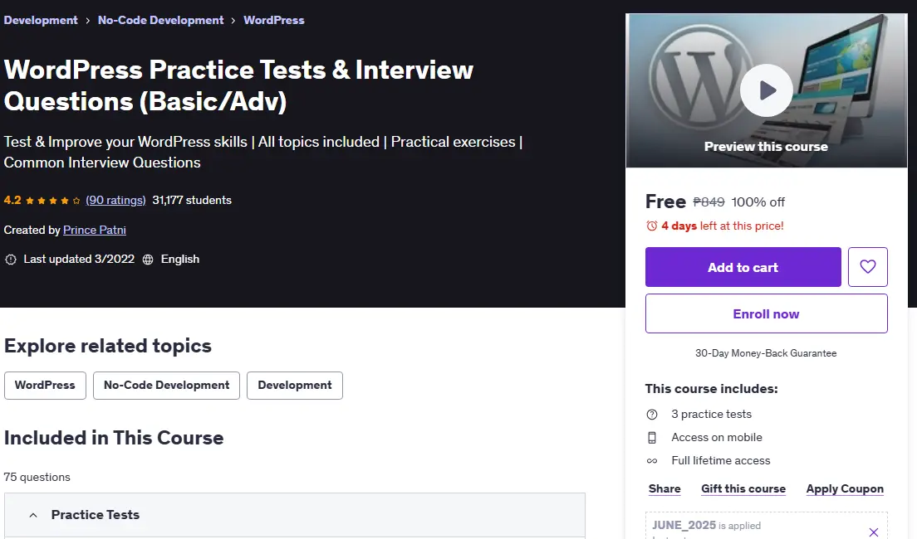Collapse the Practice Tests section
917x539 pixels.
295,514
